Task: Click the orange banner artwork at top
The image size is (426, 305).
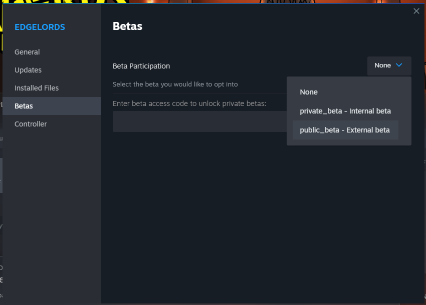Action: 226,1
